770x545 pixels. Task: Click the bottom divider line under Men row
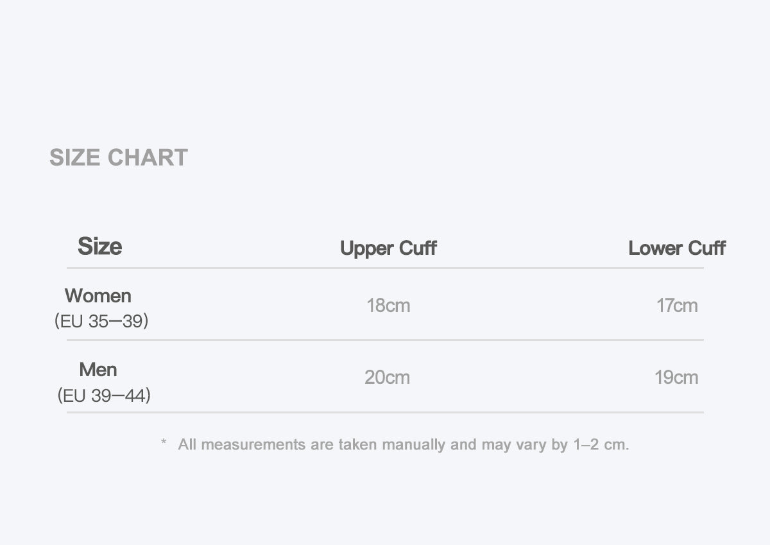coord(385,412)
